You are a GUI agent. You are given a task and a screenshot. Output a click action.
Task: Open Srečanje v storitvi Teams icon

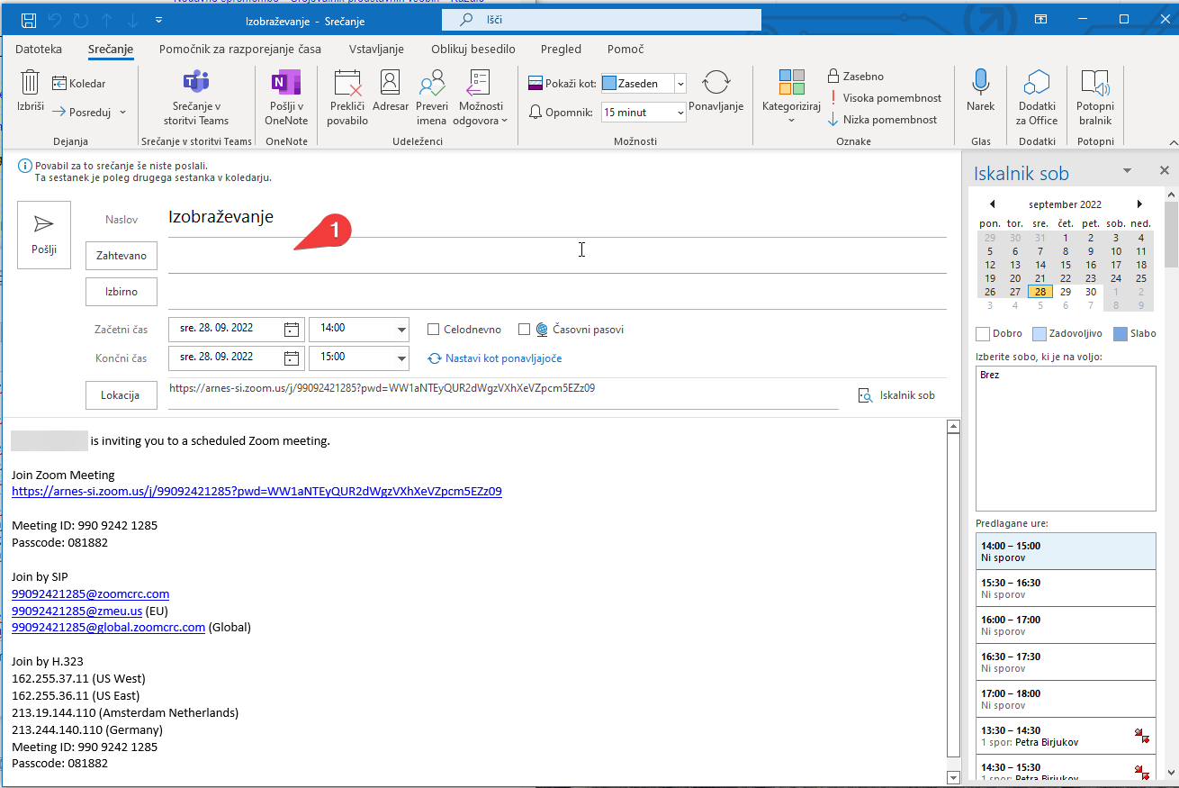point(195,83)
